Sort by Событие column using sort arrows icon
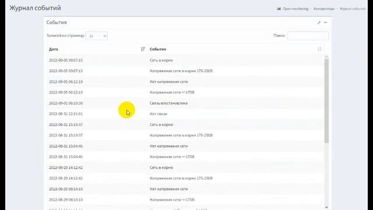The image size is (373, 210). tap(319, 49)
